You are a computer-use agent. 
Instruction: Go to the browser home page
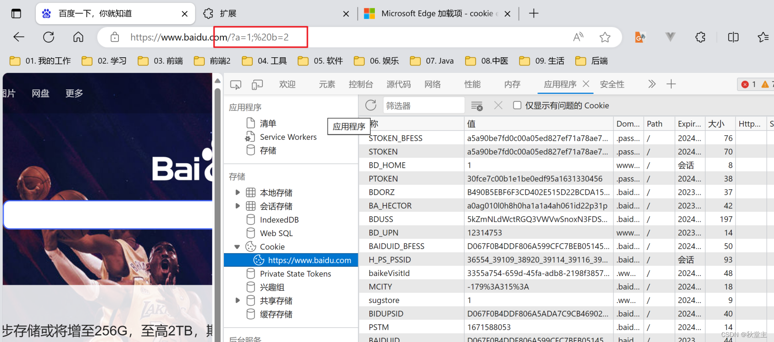[x=78, y=37]
